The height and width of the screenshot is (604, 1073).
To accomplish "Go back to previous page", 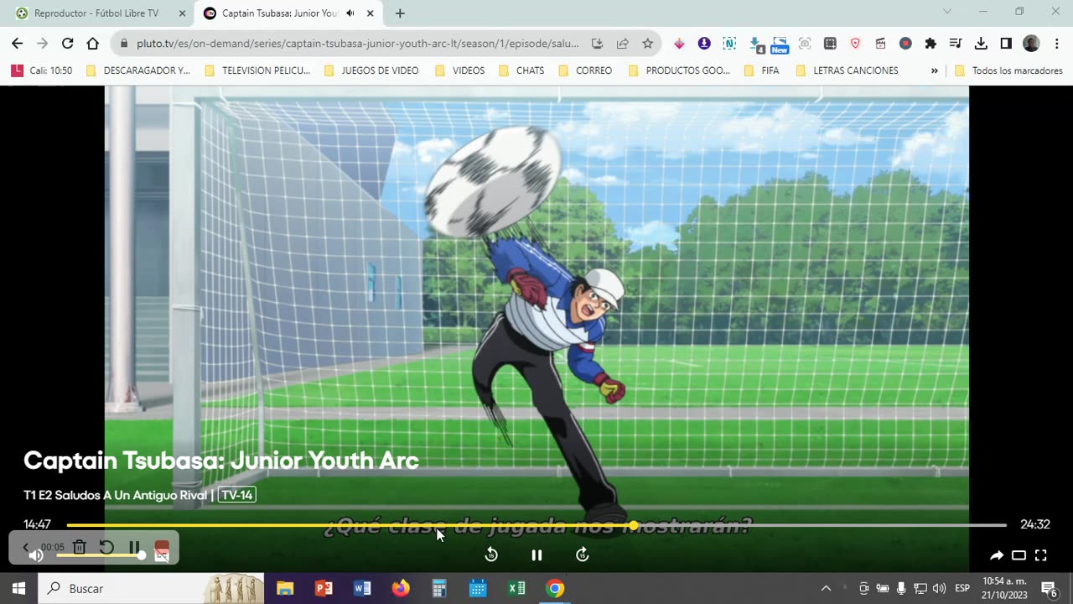I will [x=18, y=44].
